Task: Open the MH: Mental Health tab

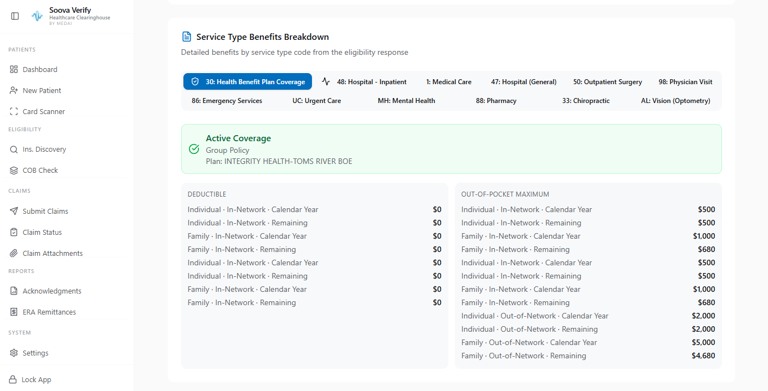Action: pos(406,101)
